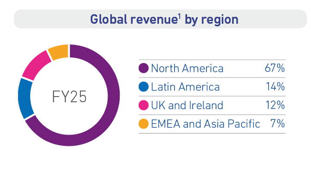
Task: Click the orange EMEA and Asia Pacific dot
Action: [x=144, y=124]
